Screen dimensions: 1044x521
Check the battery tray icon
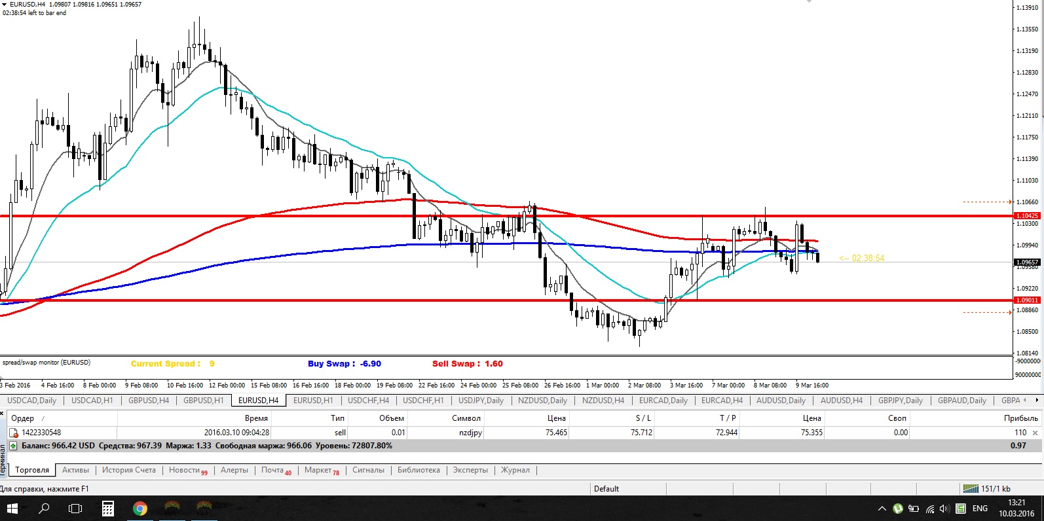point(914,509)
